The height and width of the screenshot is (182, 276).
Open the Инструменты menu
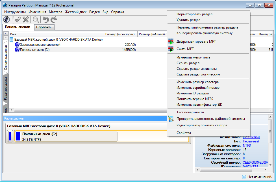(15, 12)
